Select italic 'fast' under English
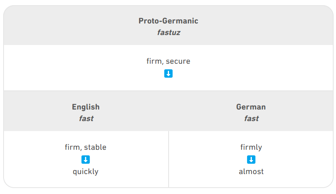This screenshot has height=194, width=336. [86, 118]
